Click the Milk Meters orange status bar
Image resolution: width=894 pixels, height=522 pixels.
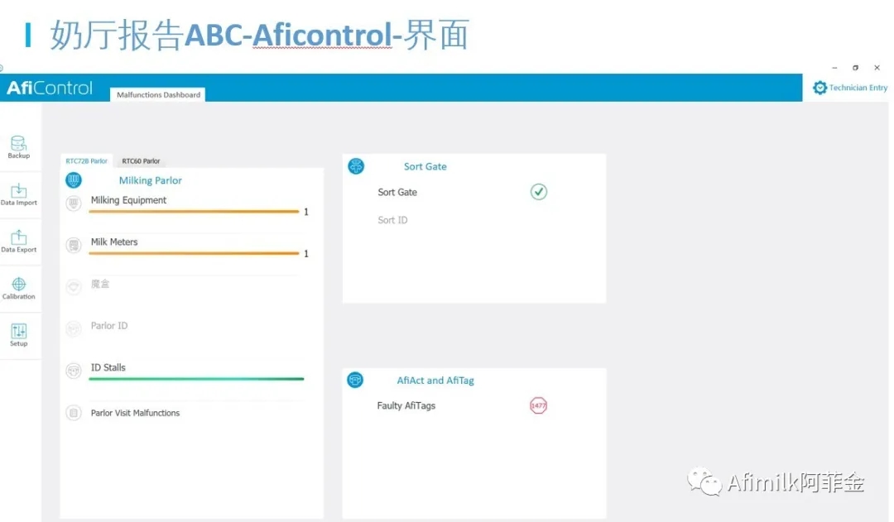(x=194, y=253)
